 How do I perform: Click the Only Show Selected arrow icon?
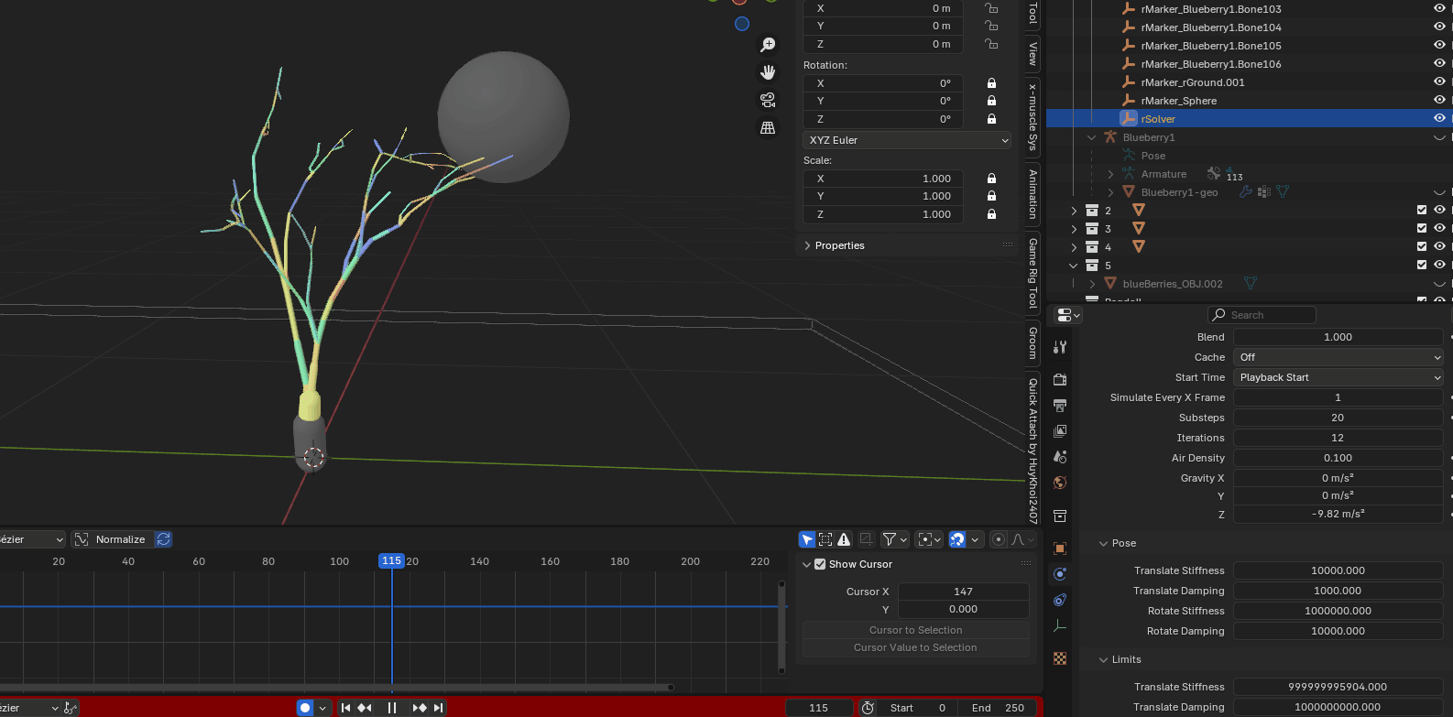coord(807,539)
